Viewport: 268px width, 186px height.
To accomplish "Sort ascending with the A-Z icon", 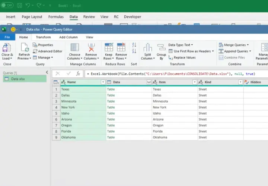I will [134, 45].
